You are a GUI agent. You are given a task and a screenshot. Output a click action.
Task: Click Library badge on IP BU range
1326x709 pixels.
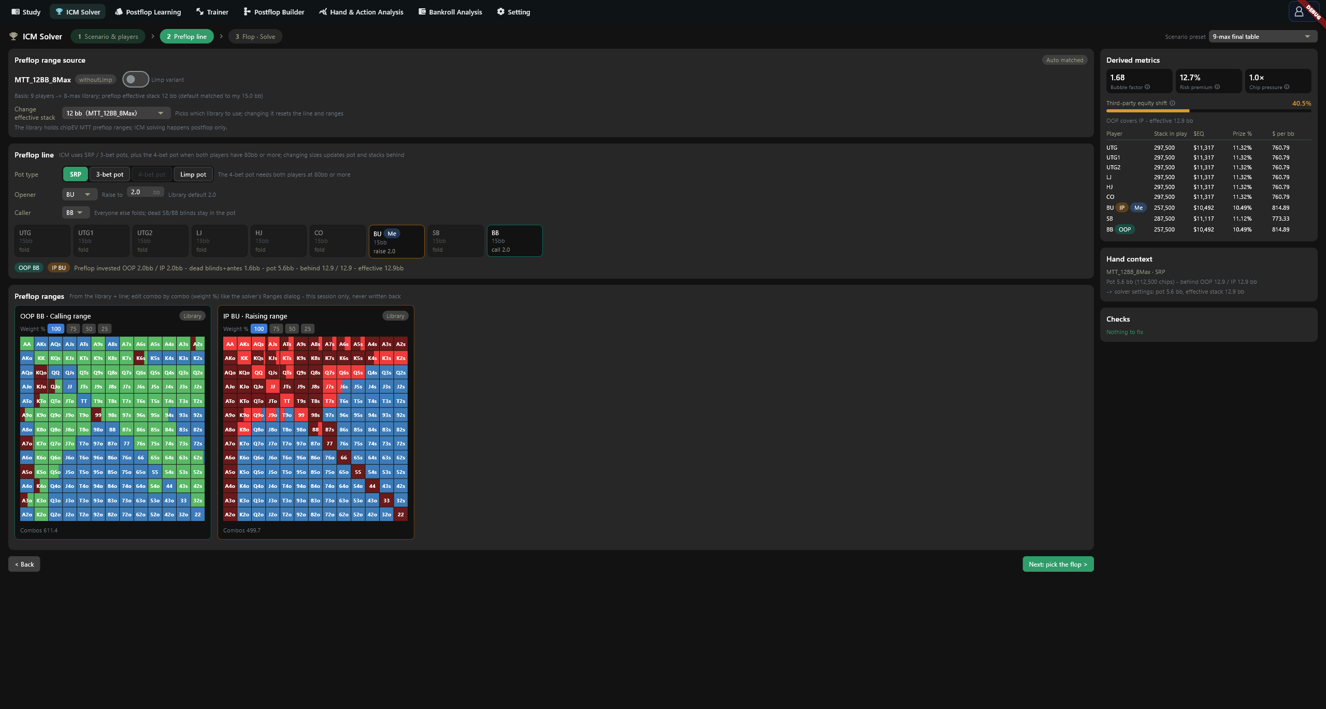(x=395, y=316)
